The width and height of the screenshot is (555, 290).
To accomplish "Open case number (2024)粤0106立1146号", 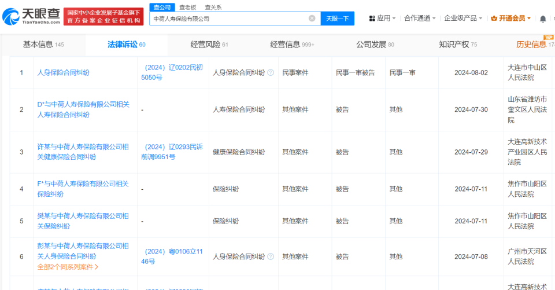I will 172,256.
